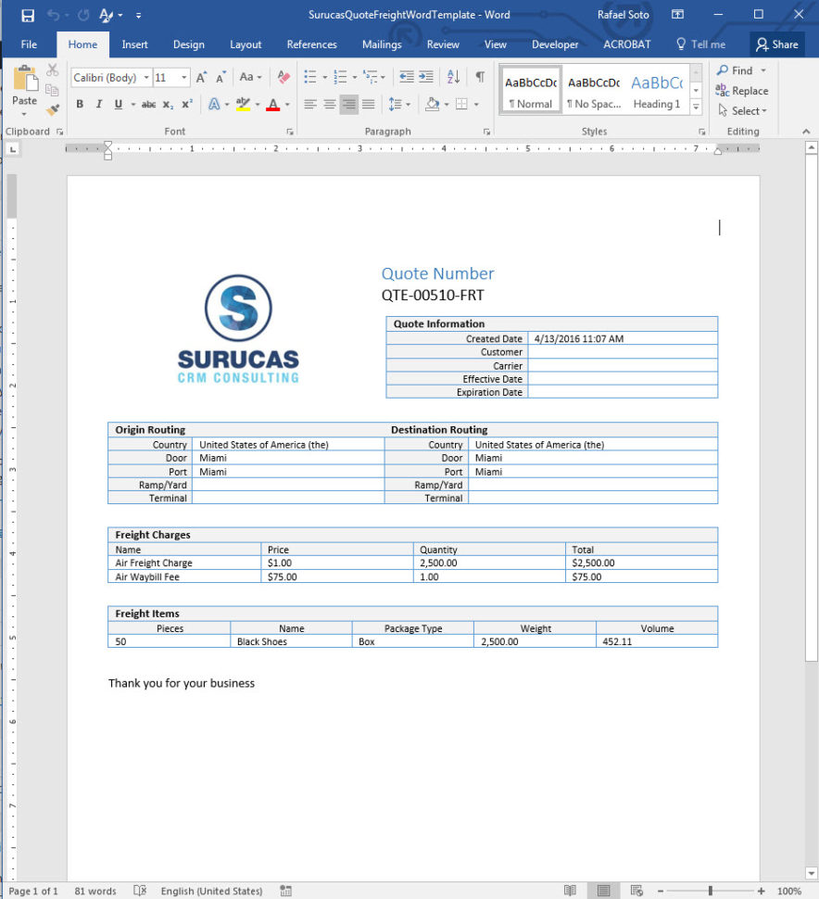
Task: Click the Sort icon in Paragraph group
Action: [453, 77]
